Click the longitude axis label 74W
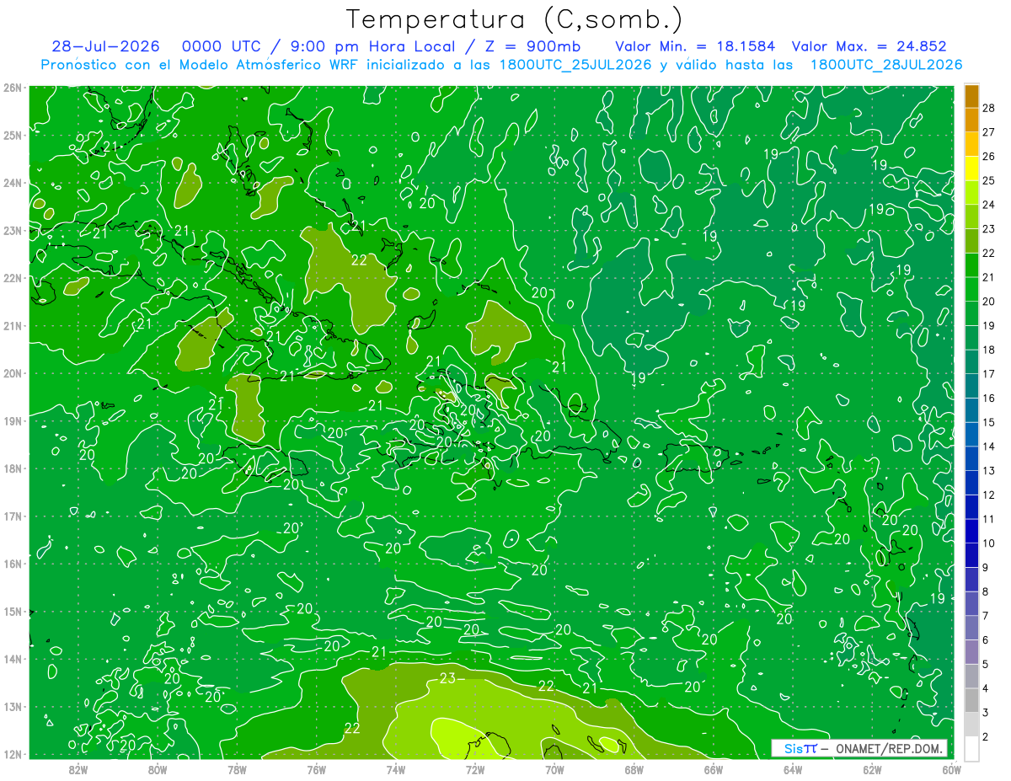 (x=395, y=769)
